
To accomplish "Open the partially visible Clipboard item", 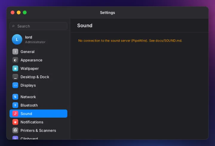I will (x=39, y=138).
